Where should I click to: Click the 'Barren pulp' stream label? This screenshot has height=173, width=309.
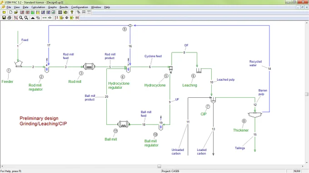pyautogui.click(x=263, y=92)
